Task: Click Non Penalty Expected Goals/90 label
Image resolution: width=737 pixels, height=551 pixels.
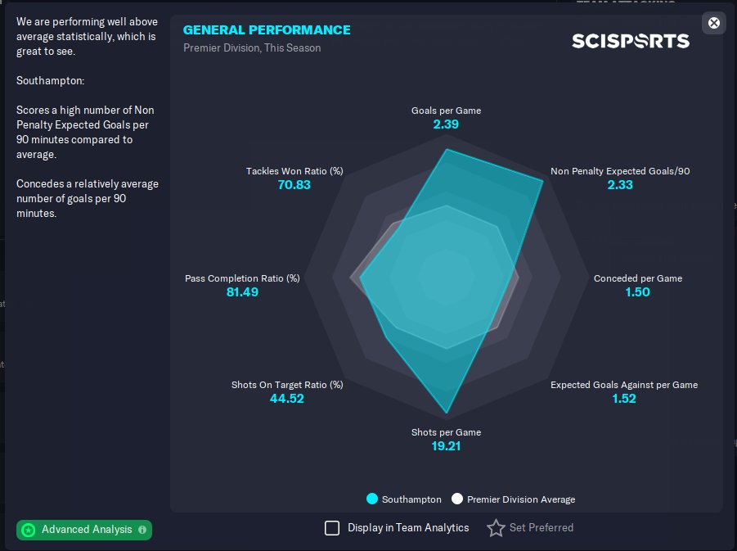Action: 620,171
